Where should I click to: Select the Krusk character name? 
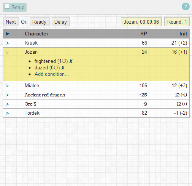(x=31, y=43)
